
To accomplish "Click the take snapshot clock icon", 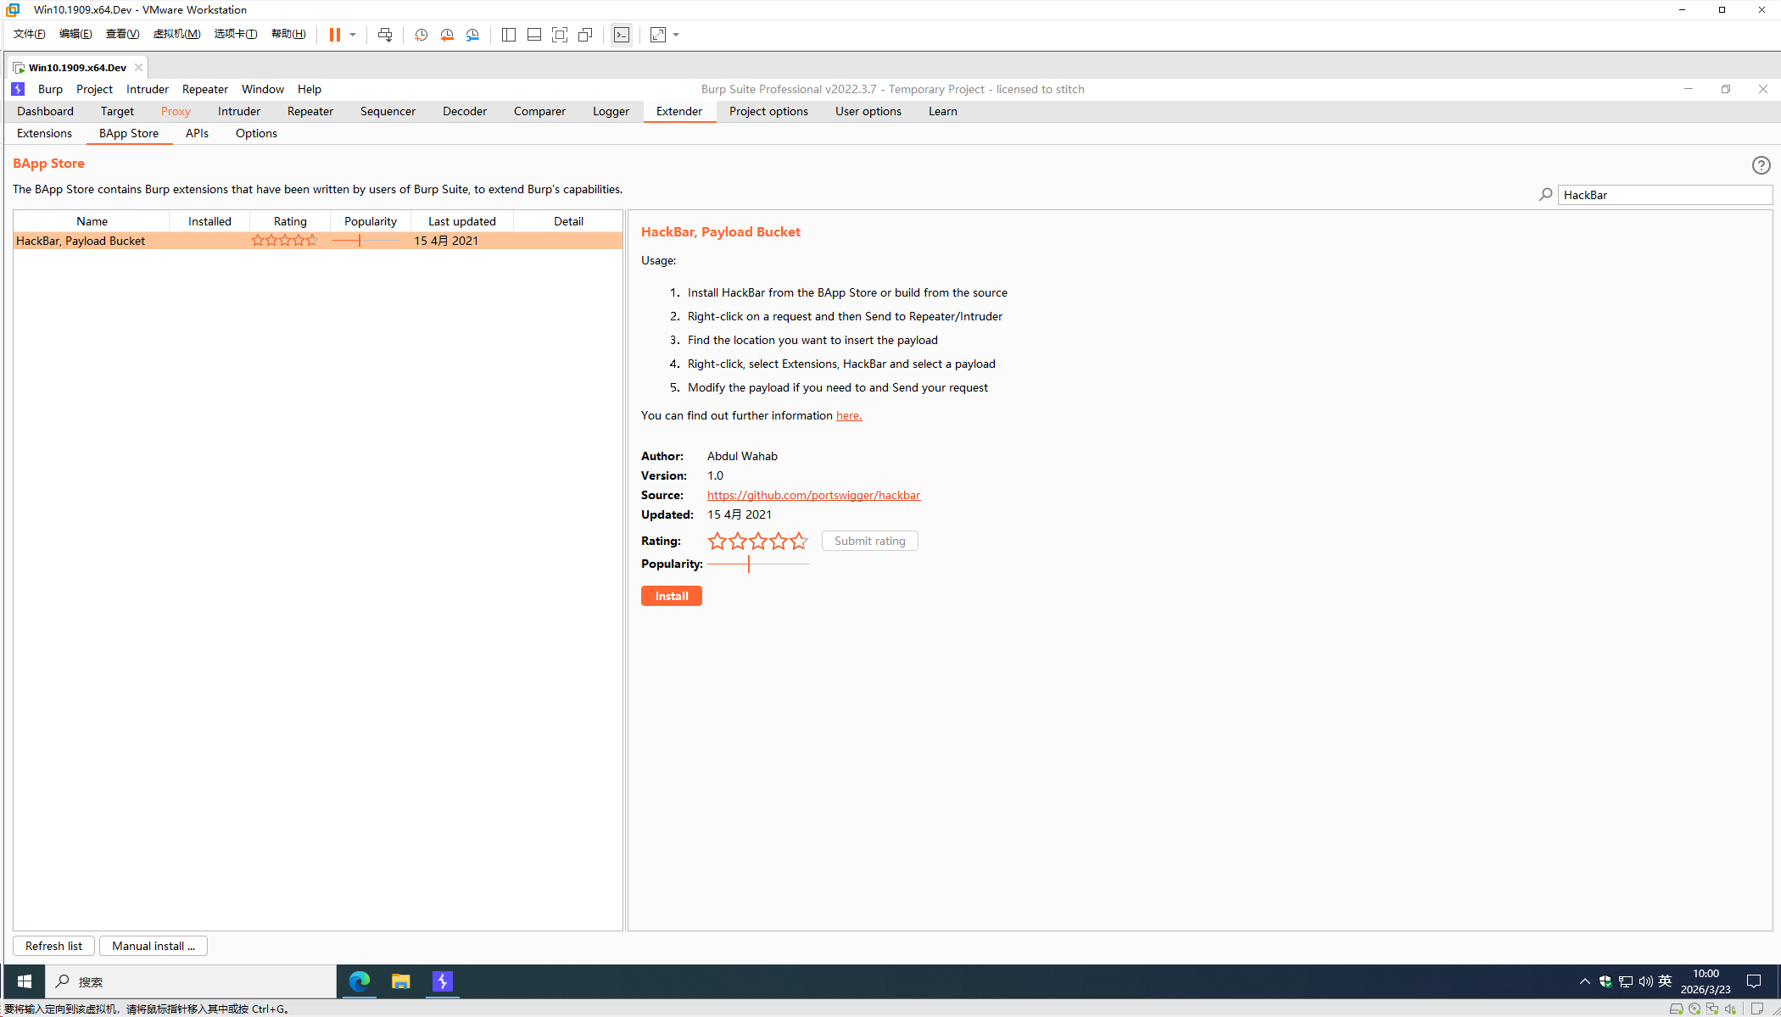I will tap(421, 35).
